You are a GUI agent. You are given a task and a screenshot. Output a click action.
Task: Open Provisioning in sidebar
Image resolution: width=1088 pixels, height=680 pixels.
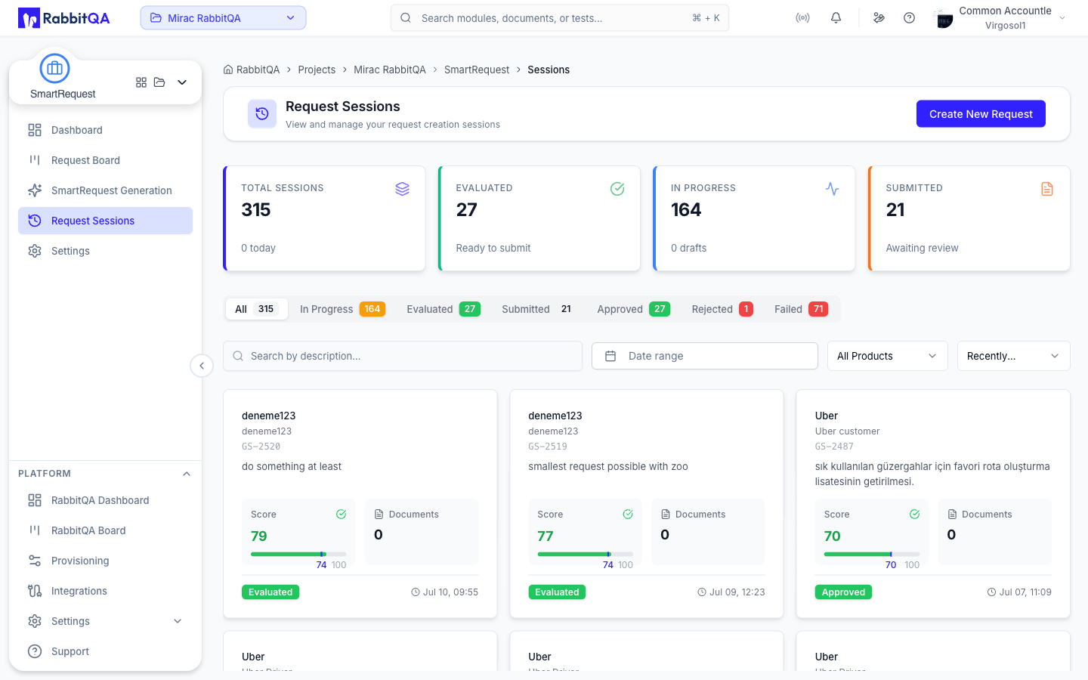pyautogui.click(x=106, y=561)
